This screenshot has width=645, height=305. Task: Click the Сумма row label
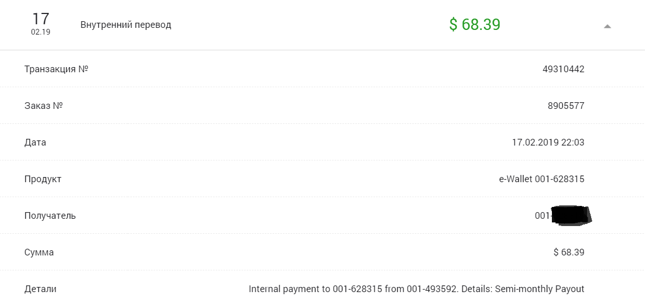pos(39,252)
